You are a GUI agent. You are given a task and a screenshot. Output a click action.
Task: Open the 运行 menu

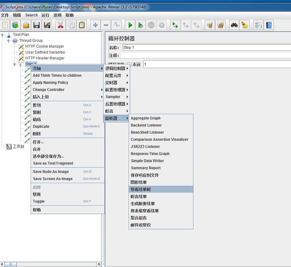(45, 15)
